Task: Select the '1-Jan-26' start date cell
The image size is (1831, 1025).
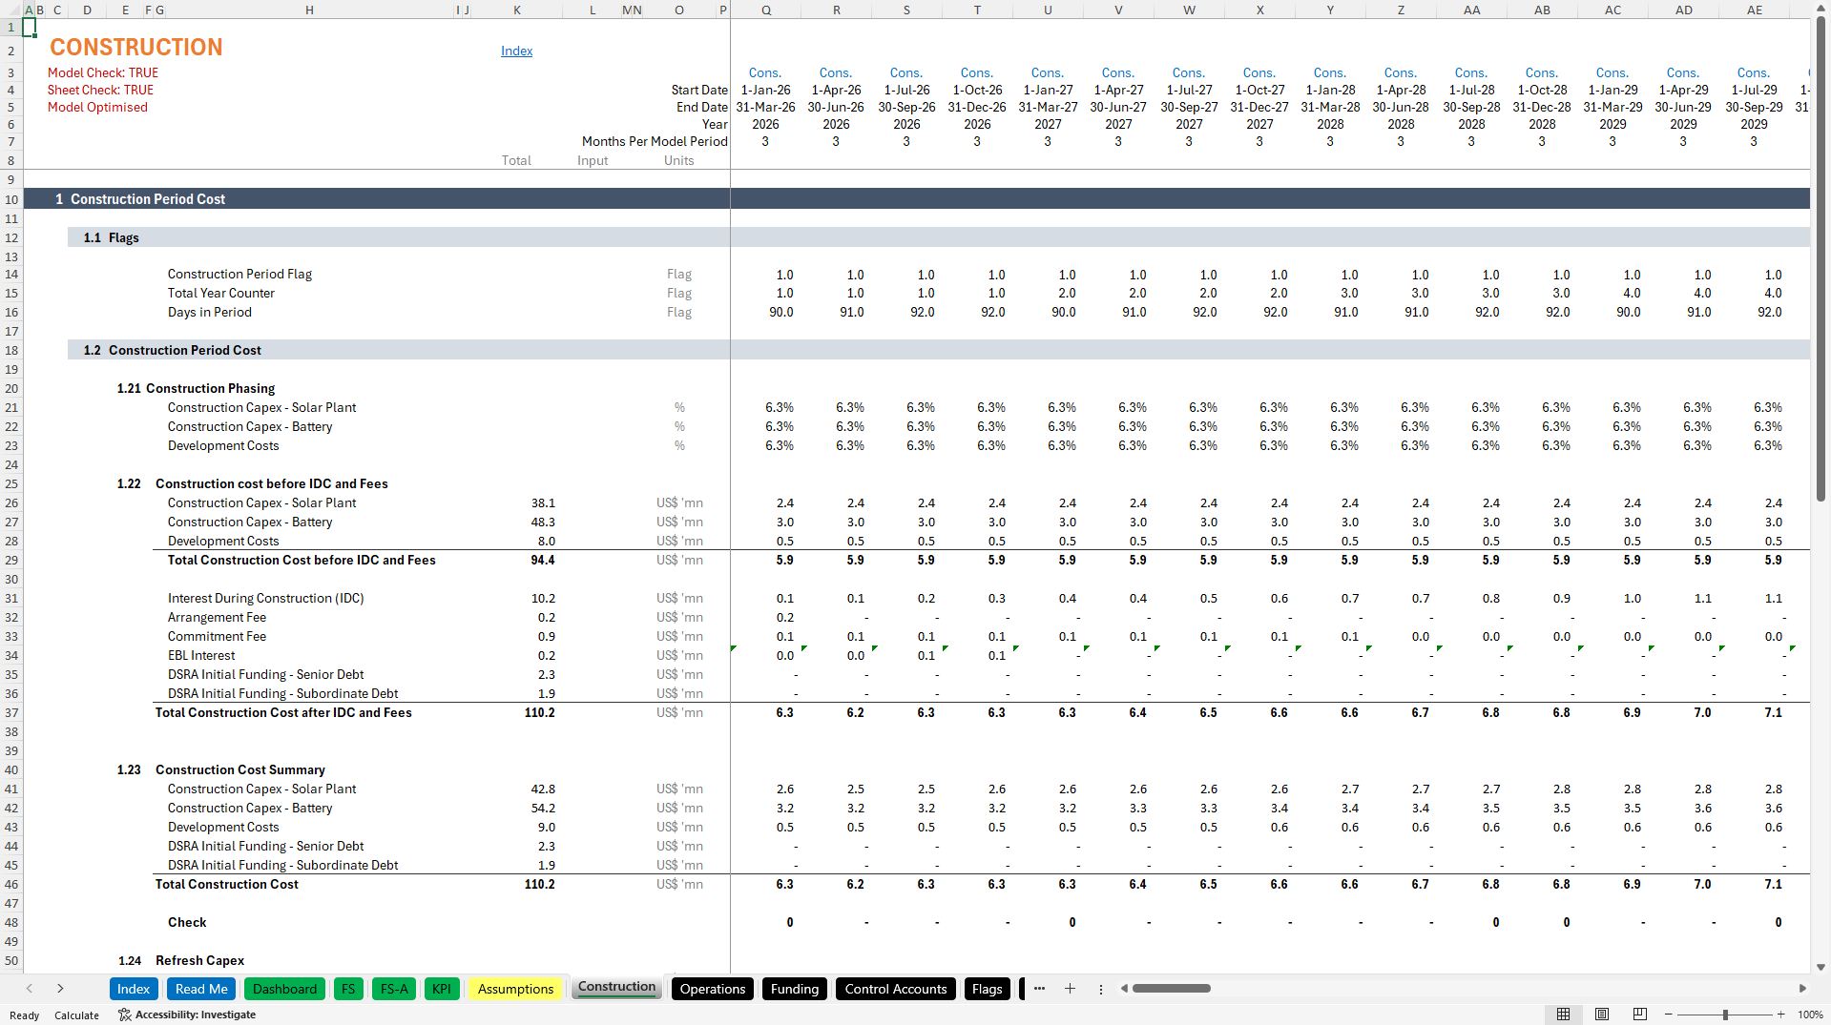Action: [765, 90]
